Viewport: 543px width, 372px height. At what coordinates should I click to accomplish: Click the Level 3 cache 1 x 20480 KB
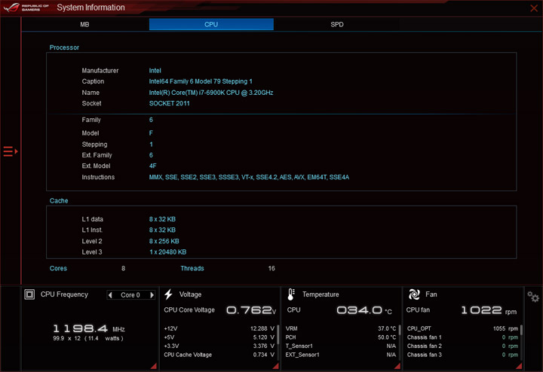(x=167, y=252)
